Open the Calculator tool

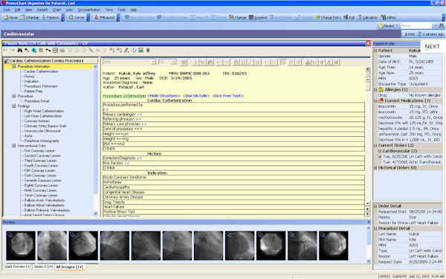pos(367,18)
